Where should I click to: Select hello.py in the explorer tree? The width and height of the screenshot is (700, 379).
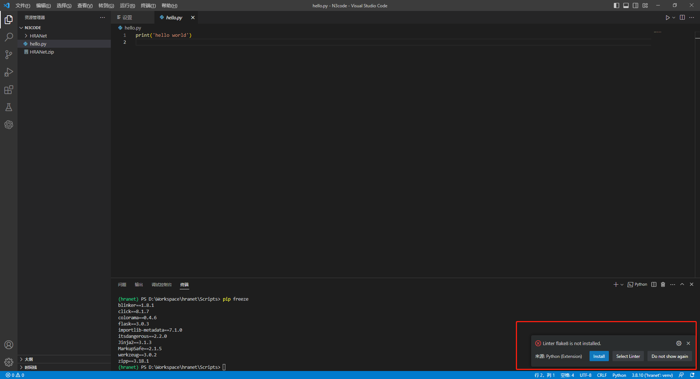pyautogui.click(x=64, y=44)
